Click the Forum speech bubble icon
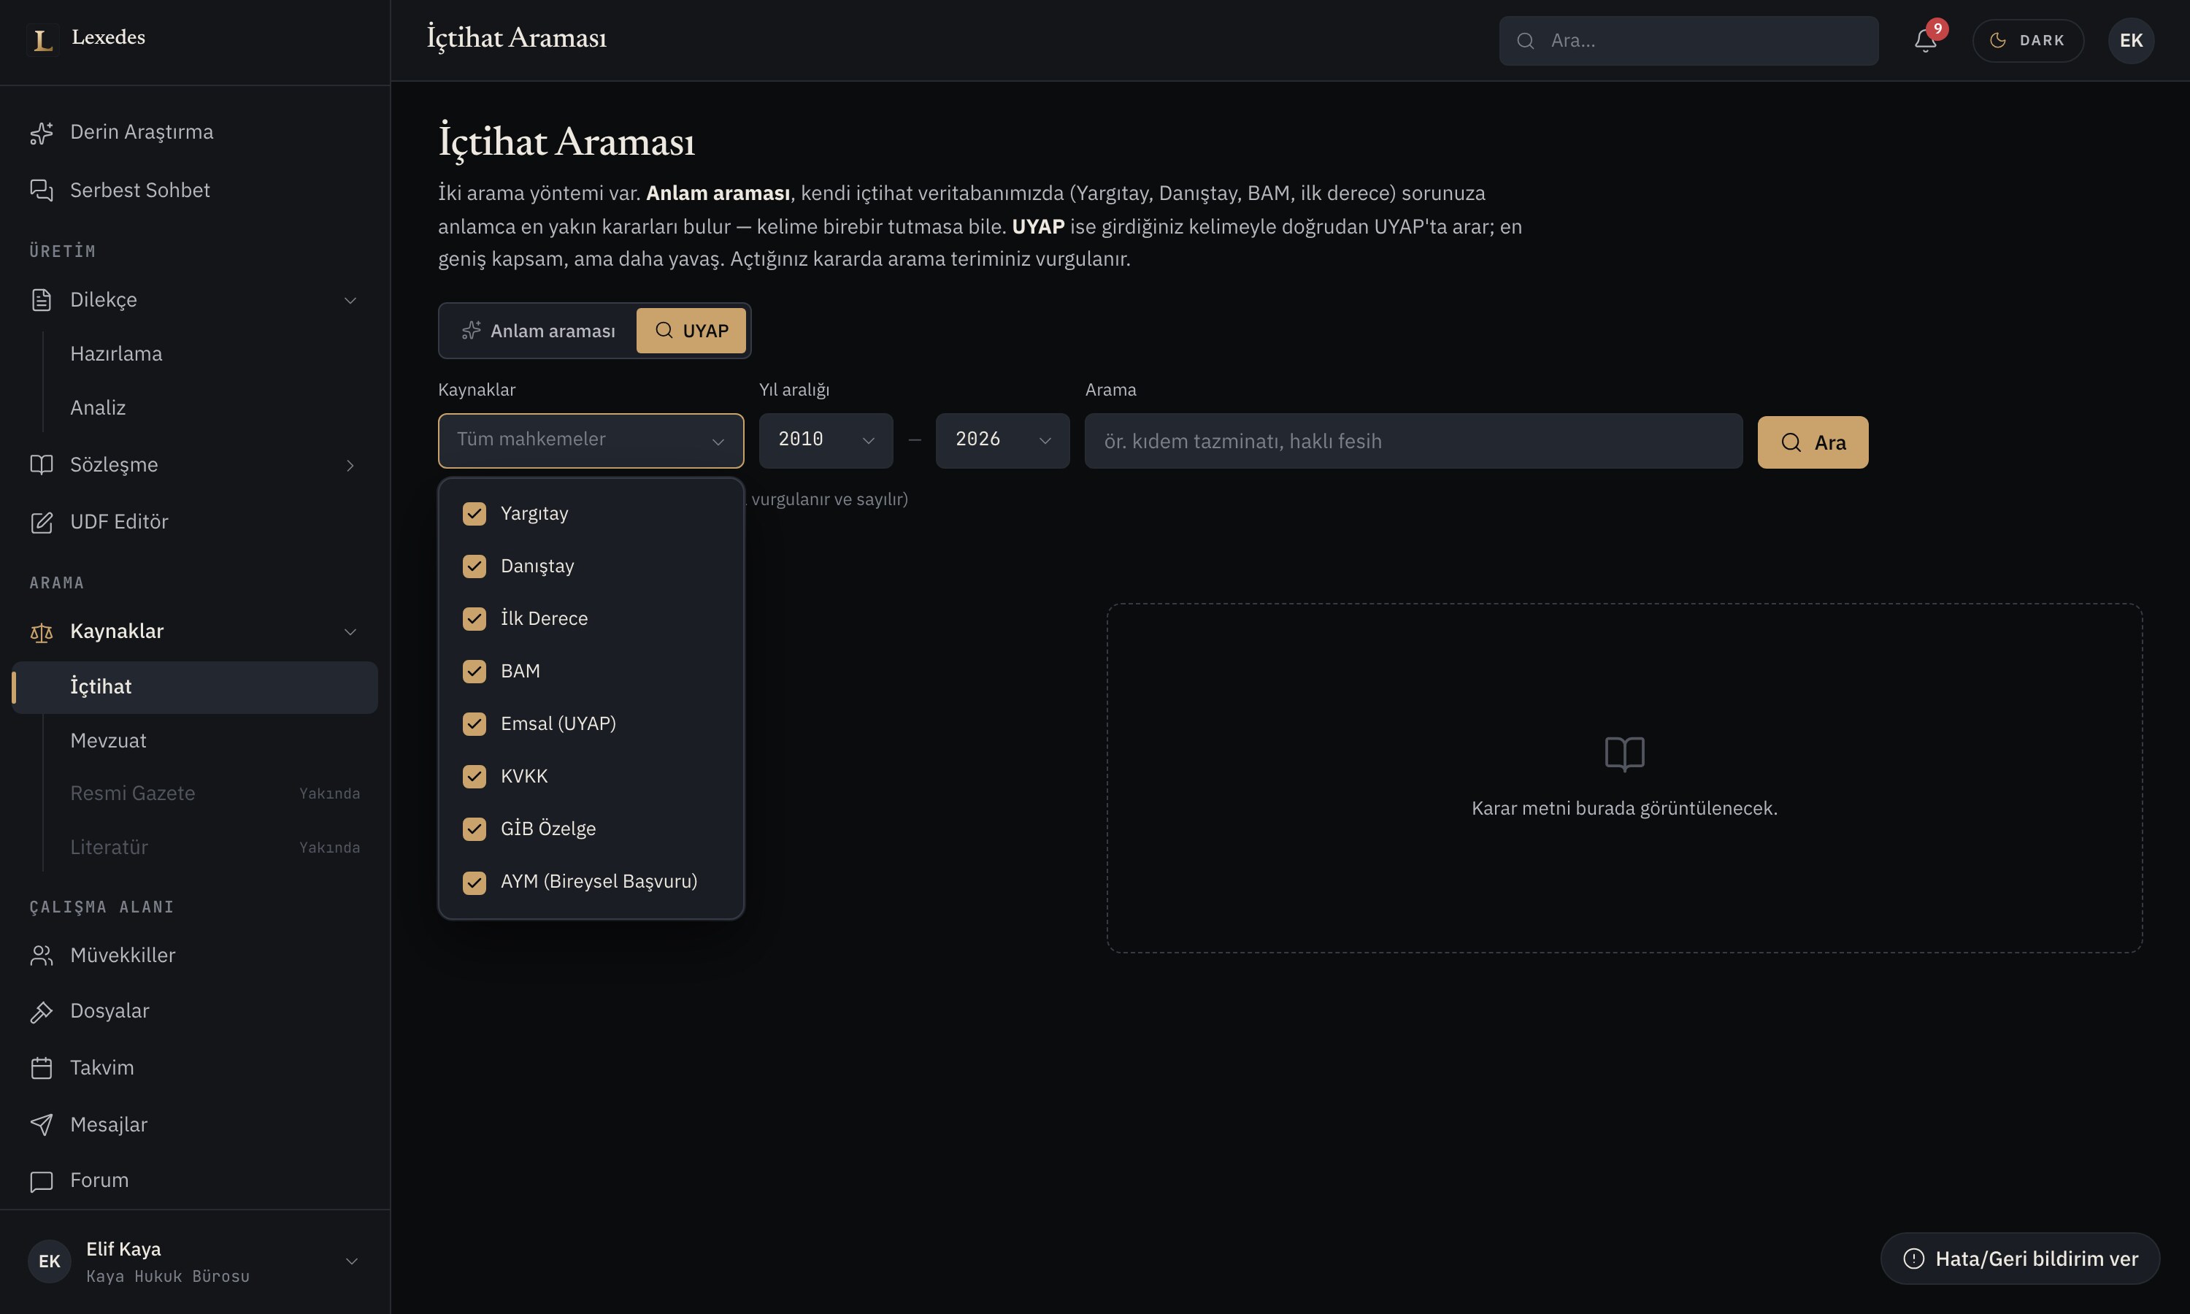Image resolution: width=2190 pixels, height=1314 pixels. pyautogui.click(x=42, y=1181)
